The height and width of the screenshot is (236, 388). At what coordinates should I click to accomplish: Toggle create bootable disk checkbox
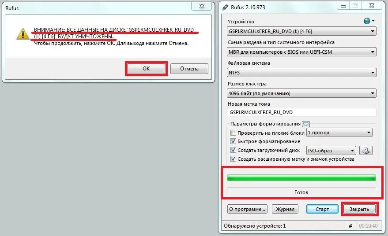pos(233,150)
